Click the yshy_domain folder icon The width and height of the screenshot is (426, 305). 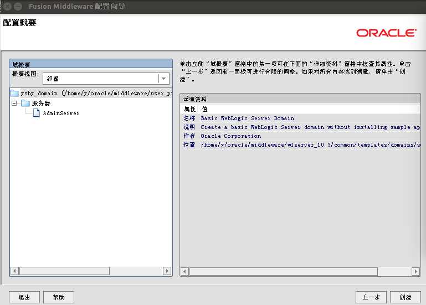click(14, 94)
